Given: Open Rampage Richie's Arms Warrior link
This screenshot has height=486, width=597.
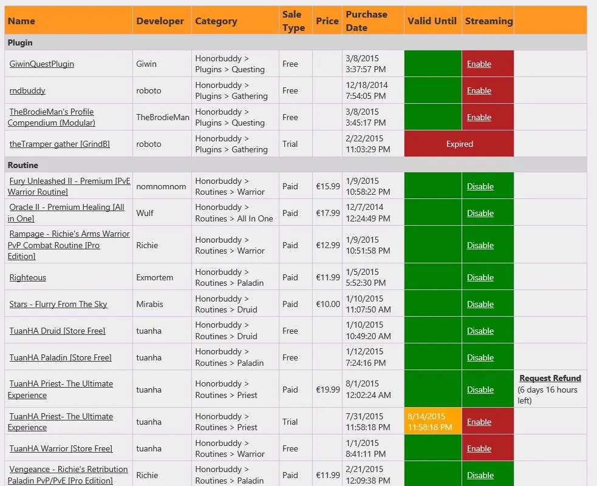Looking at the screenshot, I should (x=69, y=245).
